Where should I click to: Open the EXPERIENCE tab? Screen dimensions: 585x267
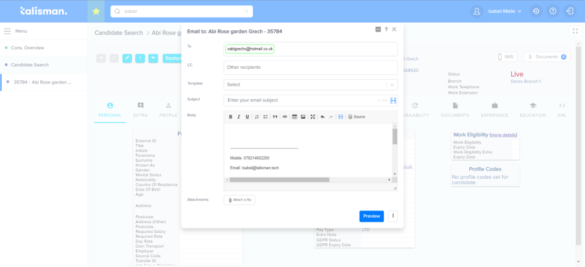494,111
